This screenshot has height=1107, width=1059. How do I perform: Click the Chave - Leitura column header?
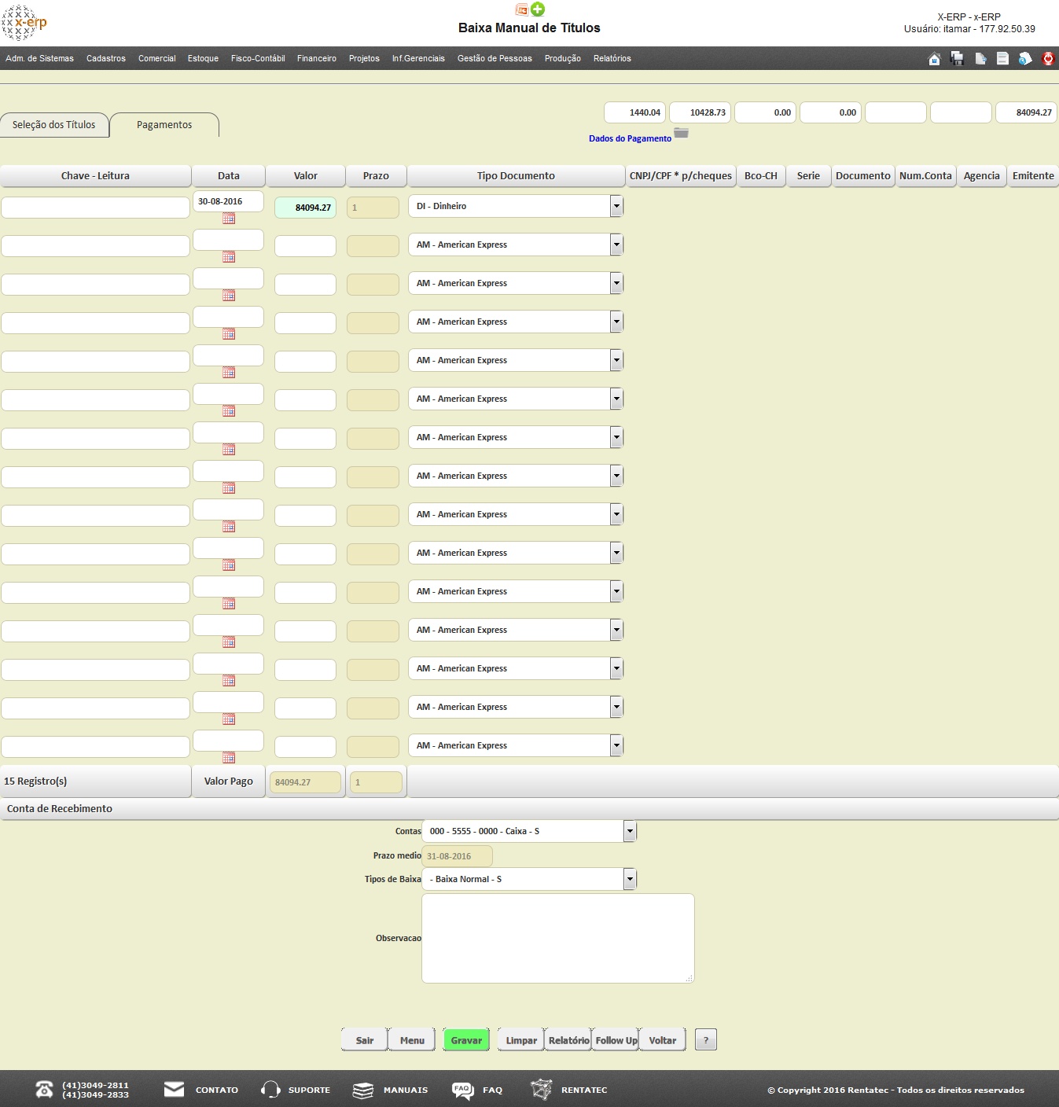pos(95,175)
